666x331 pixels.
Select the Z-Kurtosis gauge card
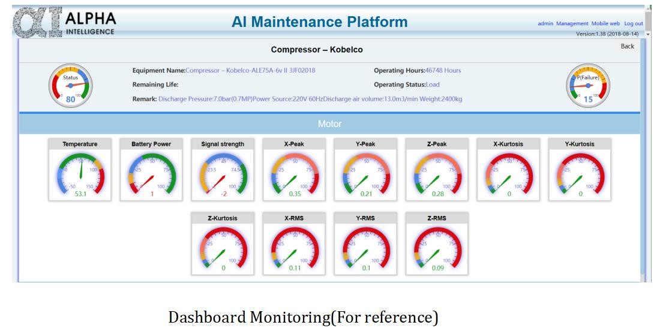223,243
